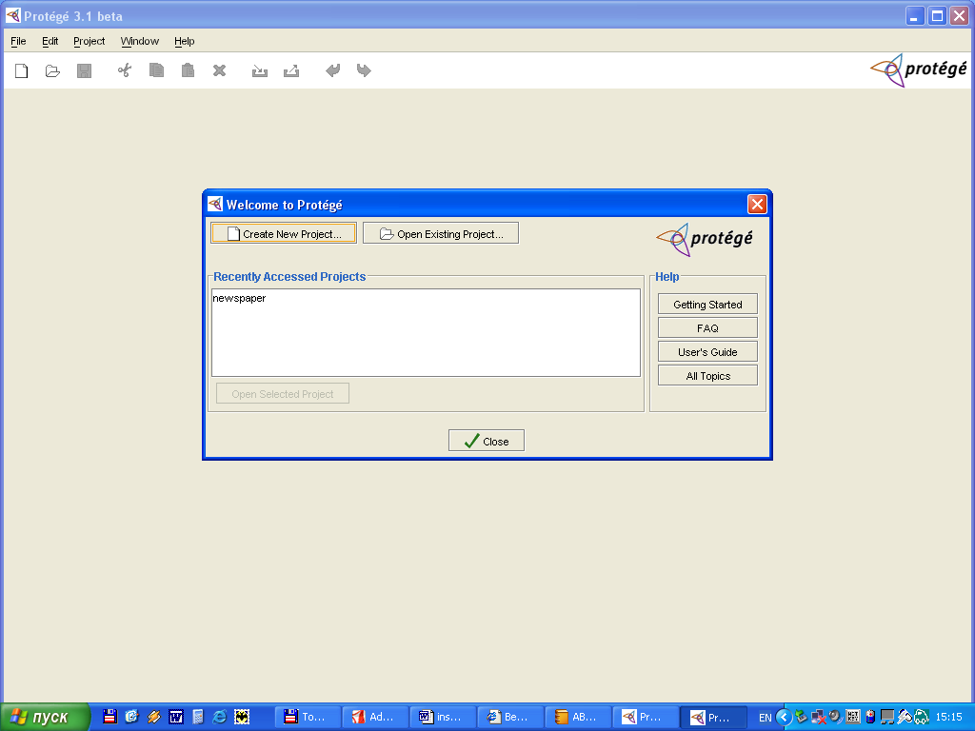Click the Undo arrow toolbar icon

[332, 70]
